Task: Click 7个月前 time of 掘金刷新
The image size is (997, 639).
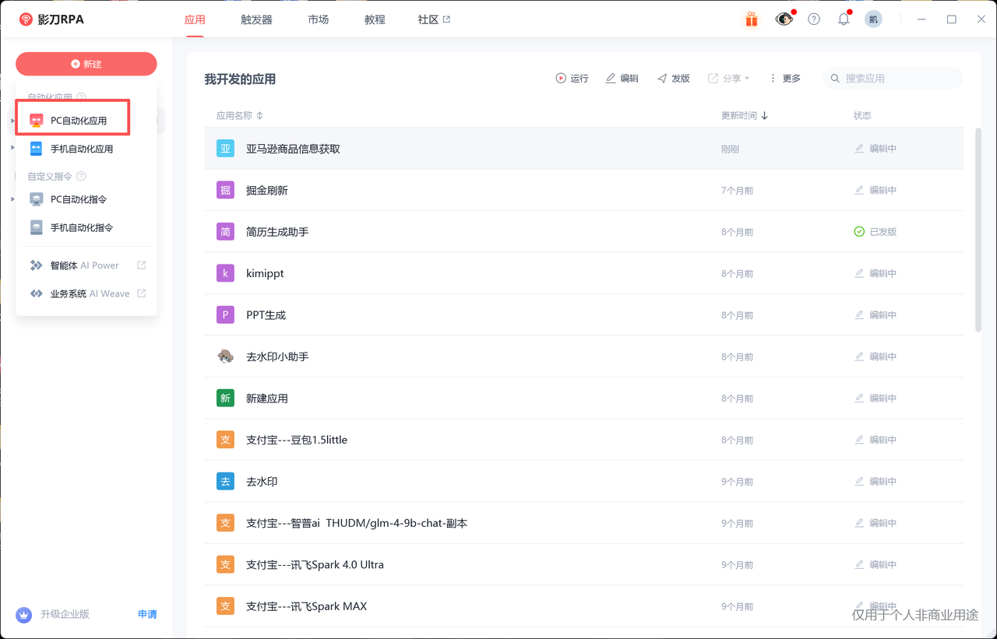Action: pos(737,190)
